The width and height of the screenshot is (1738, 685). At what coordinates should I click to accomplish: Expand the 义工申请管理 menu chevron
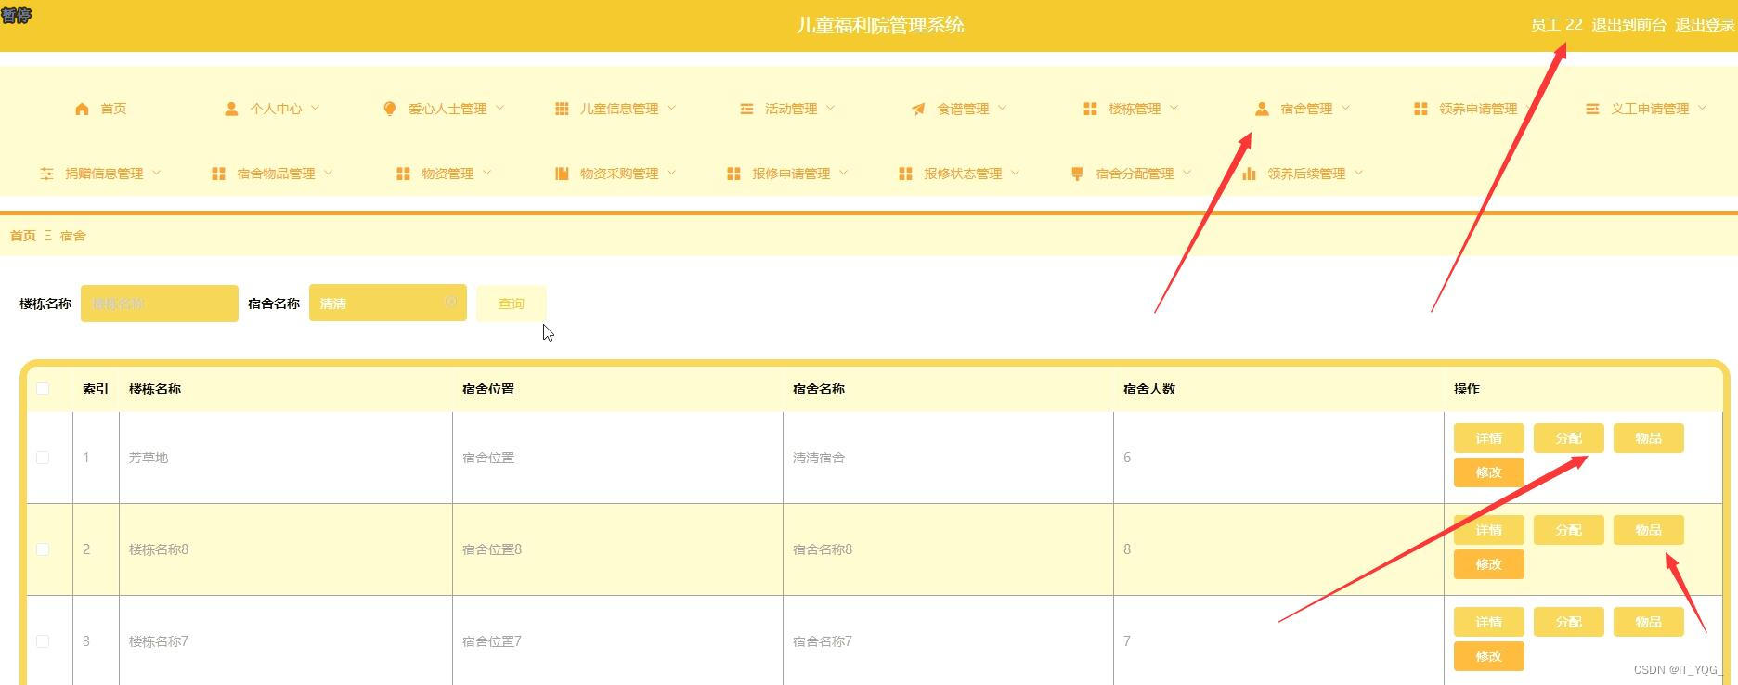1702,108
